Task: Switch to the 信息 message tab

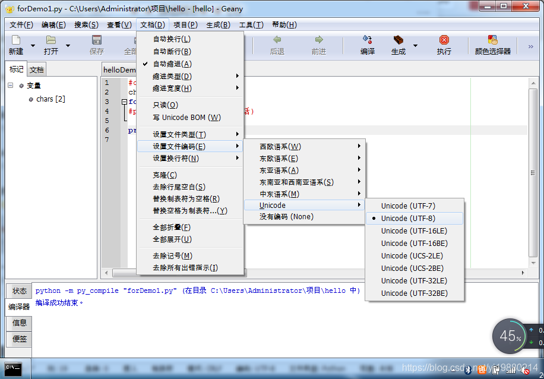Action: click(19, 323)
